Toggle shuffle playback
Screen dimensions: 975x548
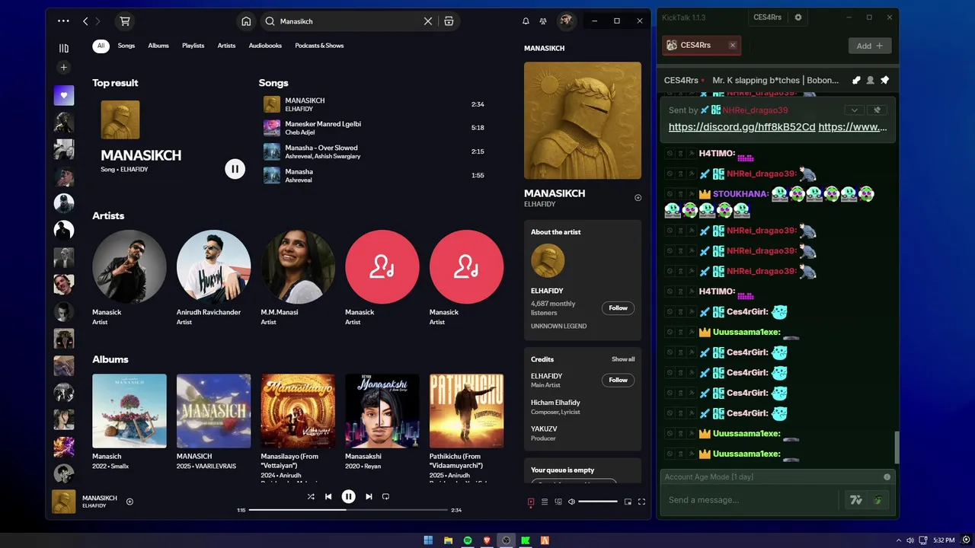click(311, 497)
